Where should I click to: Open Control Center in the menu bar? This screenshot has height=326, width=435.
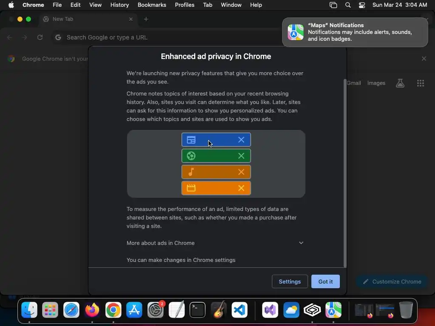coord(362,5)
